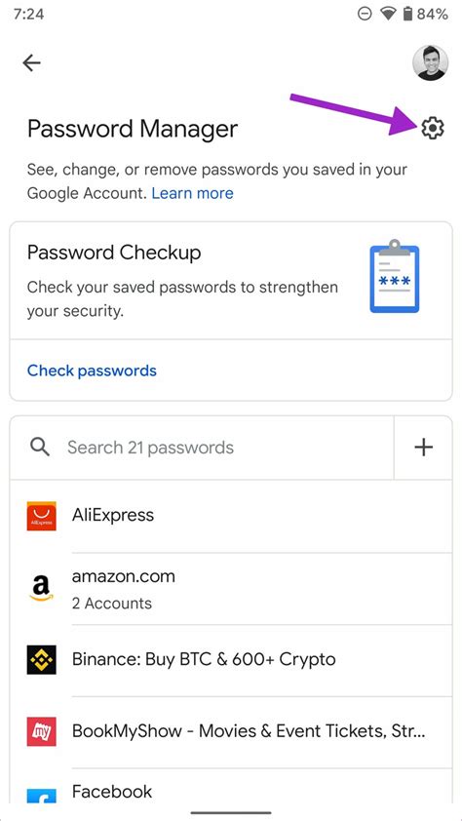Tap the Password Checkup clipboard illustration
Viewport: 462px width, 821px height.
point(395,277)
